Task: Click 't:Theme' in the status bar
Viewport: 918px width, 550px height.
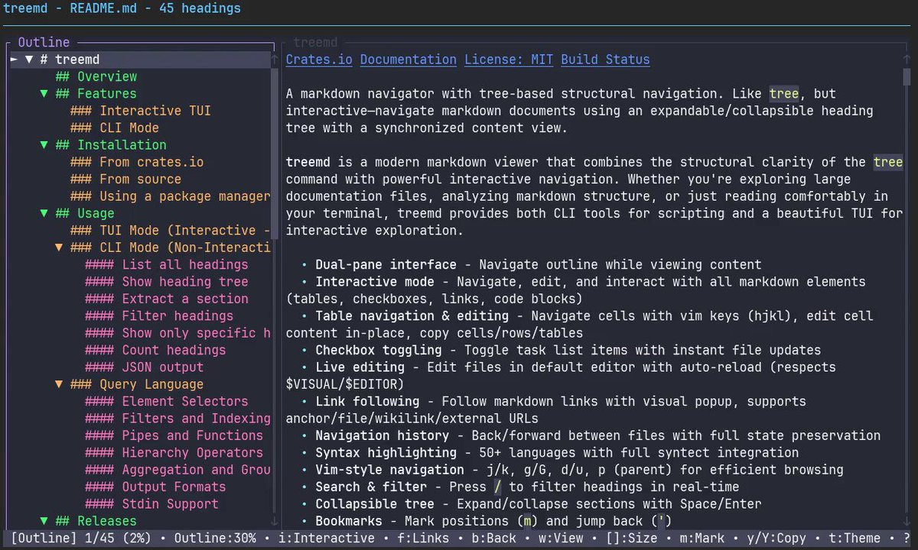Action: tap(853, 539)
